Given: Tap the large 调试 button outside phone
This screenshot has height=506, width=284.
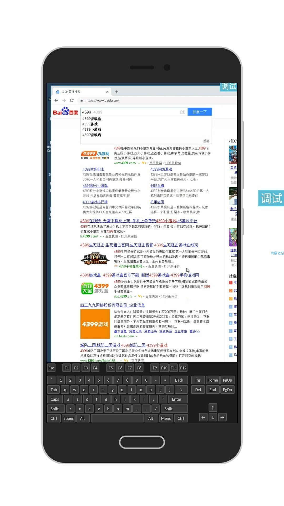Looking at the screenshot, I should pyautogui.click(x=271, y=198).
